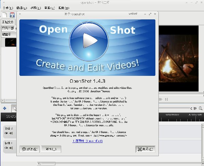Click the bottom horizontal scrollbar right arrow

203,164
